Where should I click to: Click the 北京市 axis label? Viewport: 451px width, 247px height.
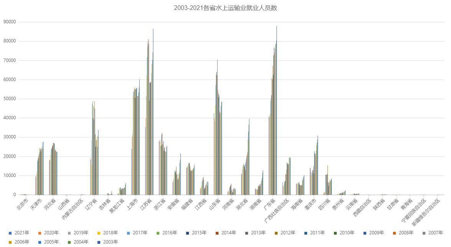22,204
